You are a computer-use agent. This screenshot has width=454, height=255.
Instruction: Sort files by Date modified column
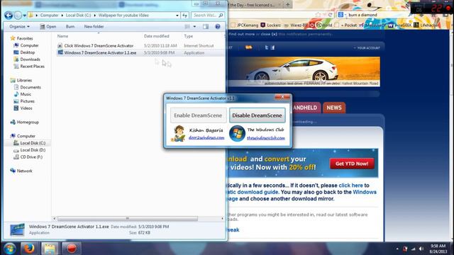click(x=156, y=36)
